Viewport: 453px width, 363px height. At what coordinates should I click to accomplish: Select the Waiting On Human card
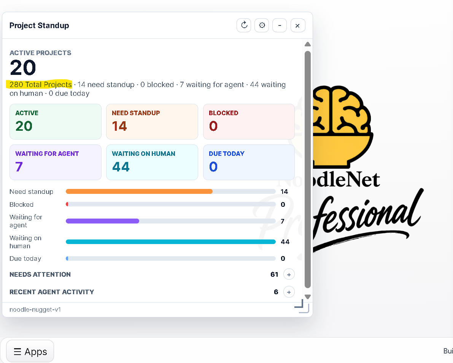[152, 162]
